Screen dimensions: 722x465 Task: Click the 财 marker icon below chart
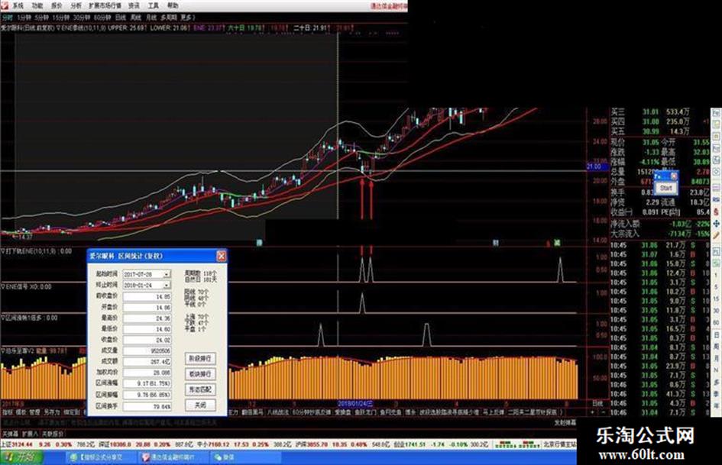tap(495, 243)
